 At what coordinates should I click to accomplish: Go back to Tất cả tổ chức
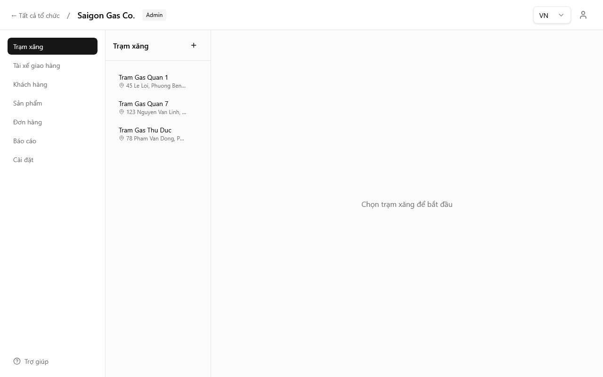pos(35,16)
